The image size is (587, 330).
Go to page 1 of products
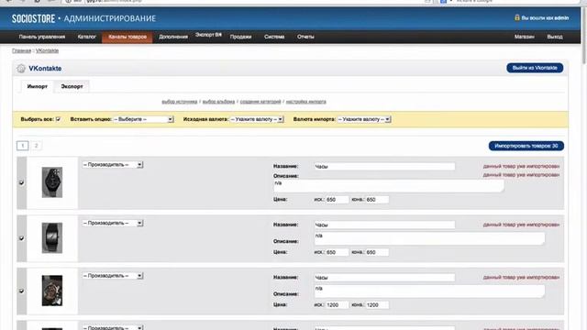(x=22, y=146)
